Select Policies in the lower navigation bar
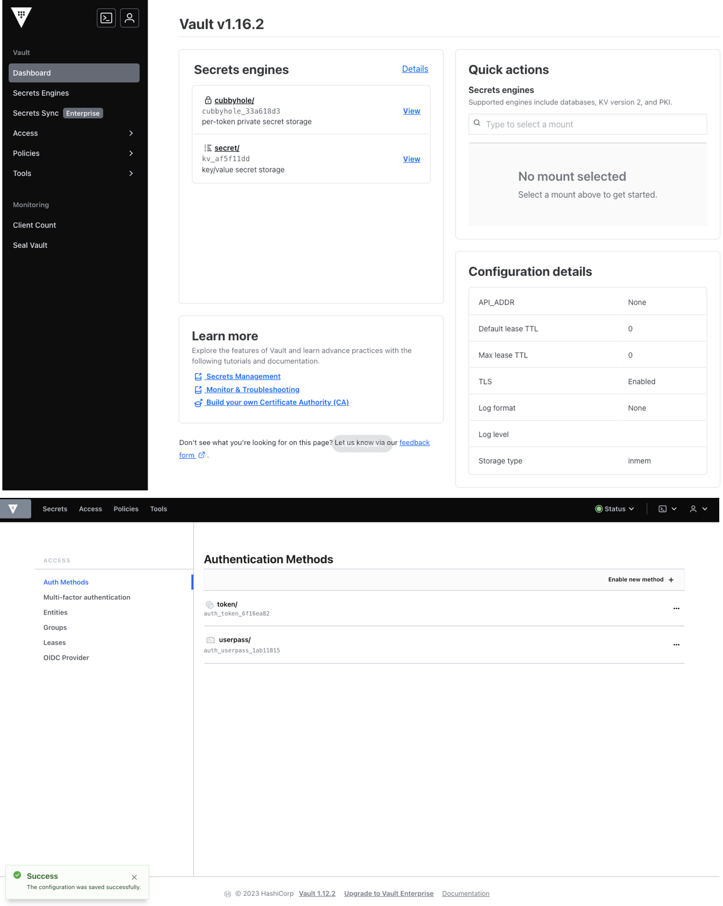The height and width of the screenshot is (906, 723). coord(126,509)
